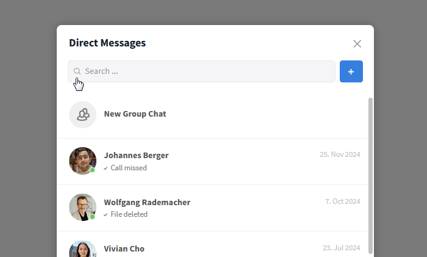This screenshot has width=427, height=257.
Task: Click the checkmark beside Call missed
Action: [x=106, y=168]
